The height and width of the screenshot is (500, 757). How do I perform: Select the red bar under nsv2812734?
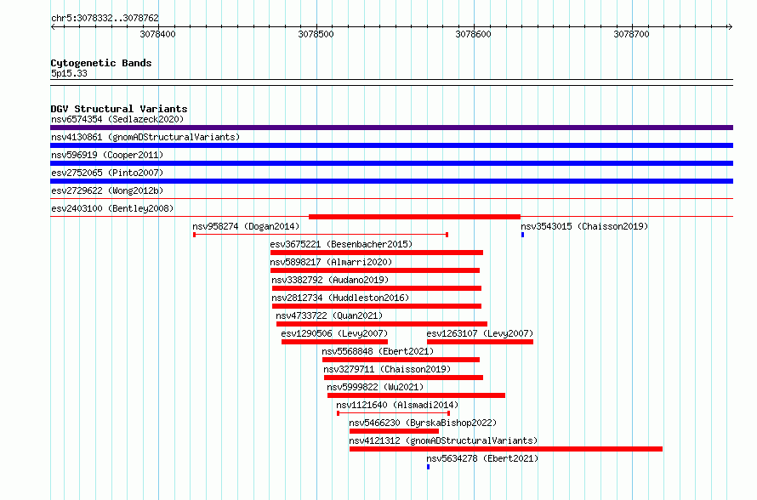point(377,306)
